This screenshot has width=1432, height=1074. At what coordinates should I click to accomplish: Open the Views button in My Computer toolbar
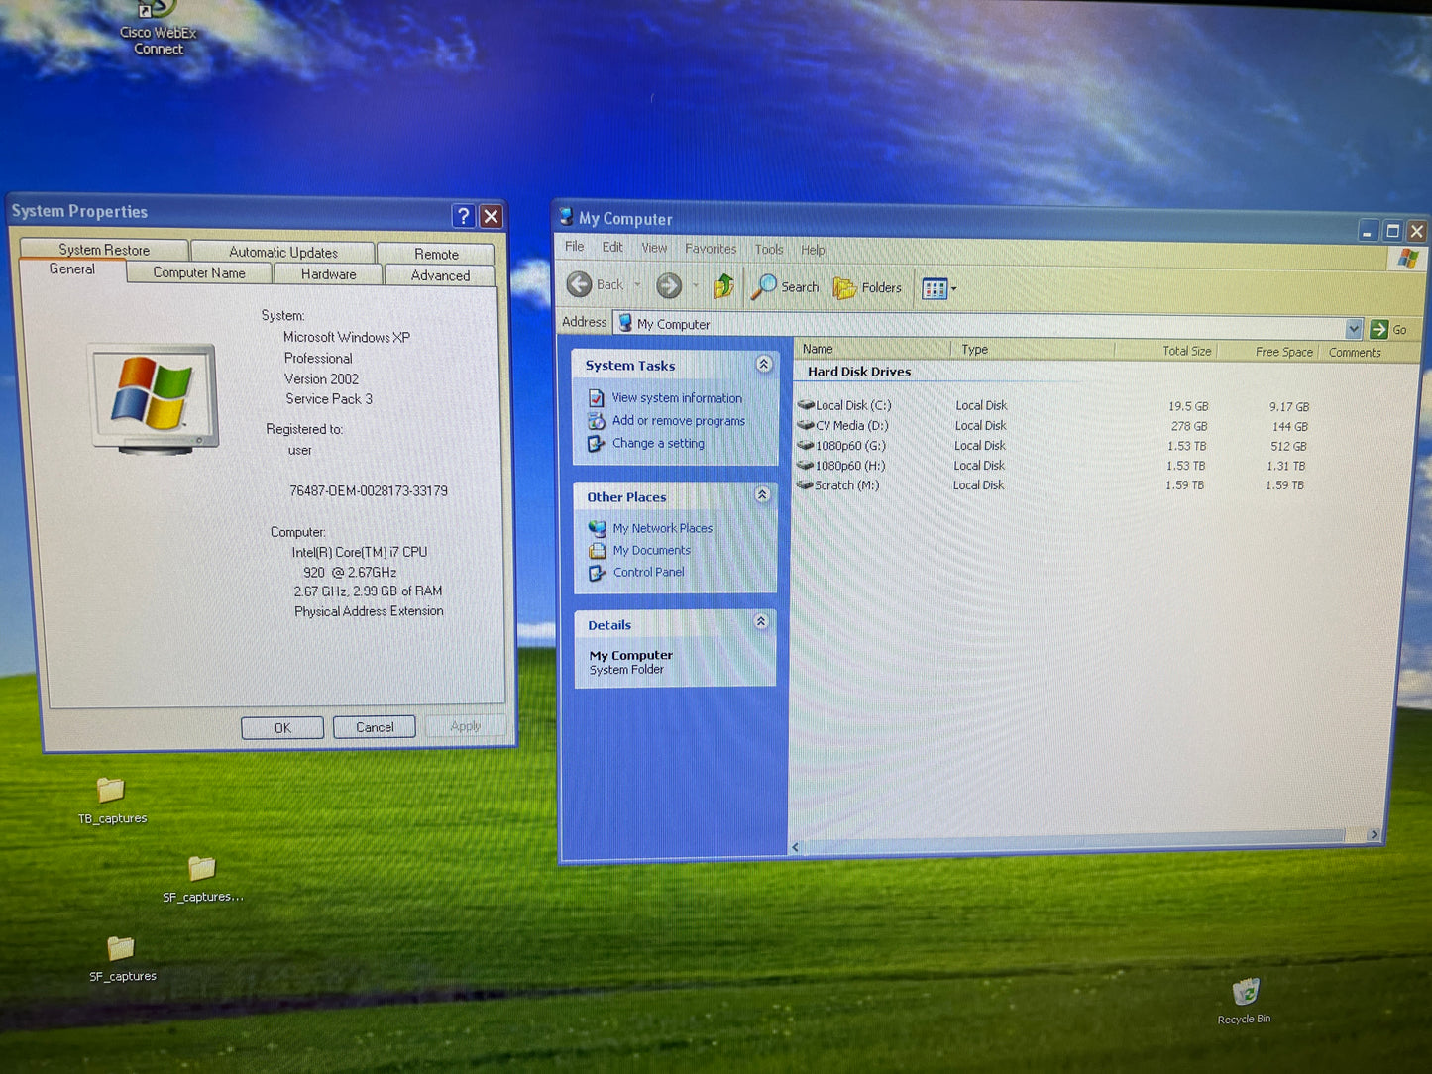click(935, 288)
